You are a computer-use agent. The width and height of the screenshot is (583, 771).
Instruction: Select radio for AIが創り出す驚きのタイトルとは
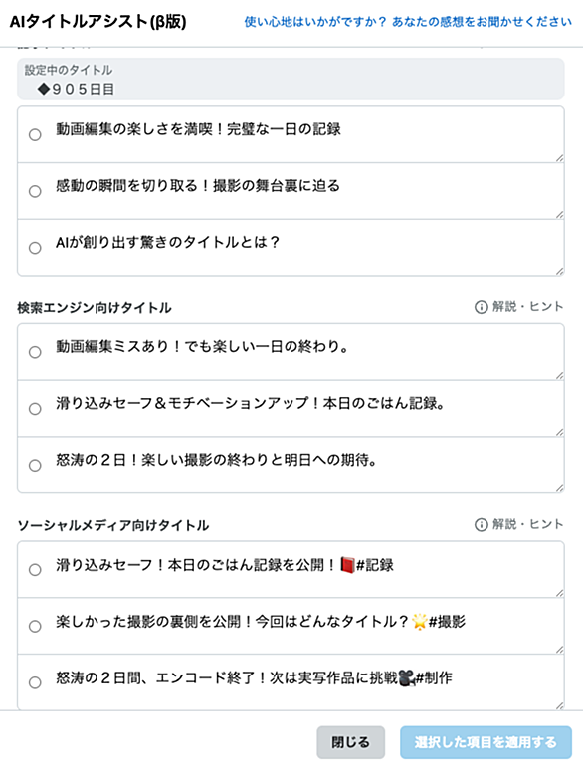[35, 248]
